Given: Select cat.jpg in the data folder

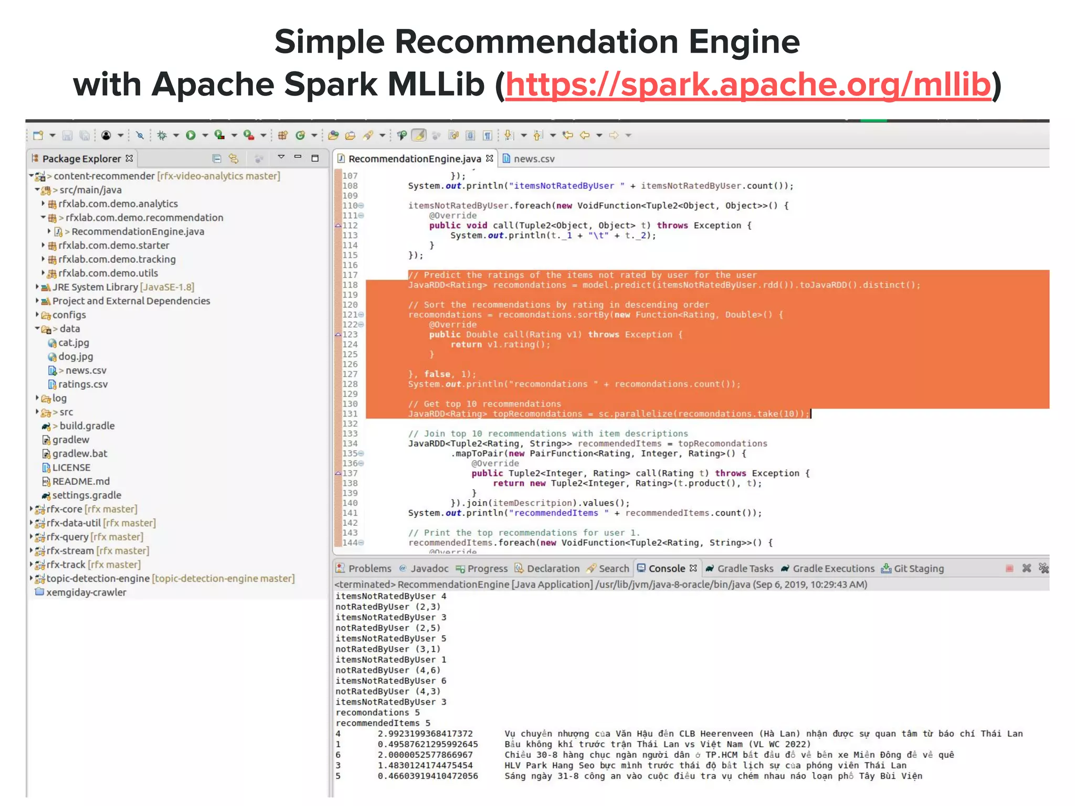Looking at the screenshot, I should click(68, 343).
